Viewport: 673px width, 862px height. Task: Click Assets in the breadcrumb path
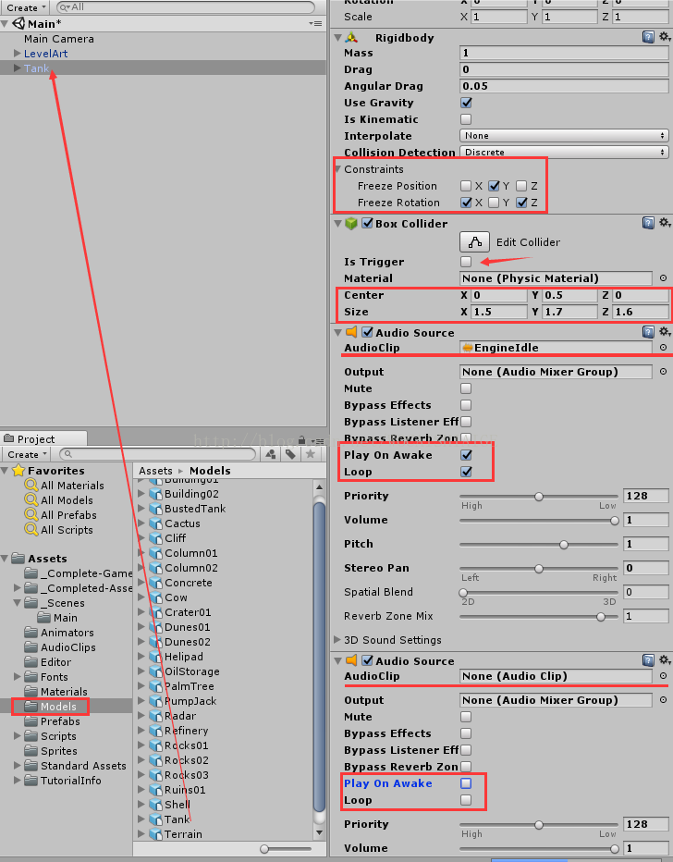point(155,471)
